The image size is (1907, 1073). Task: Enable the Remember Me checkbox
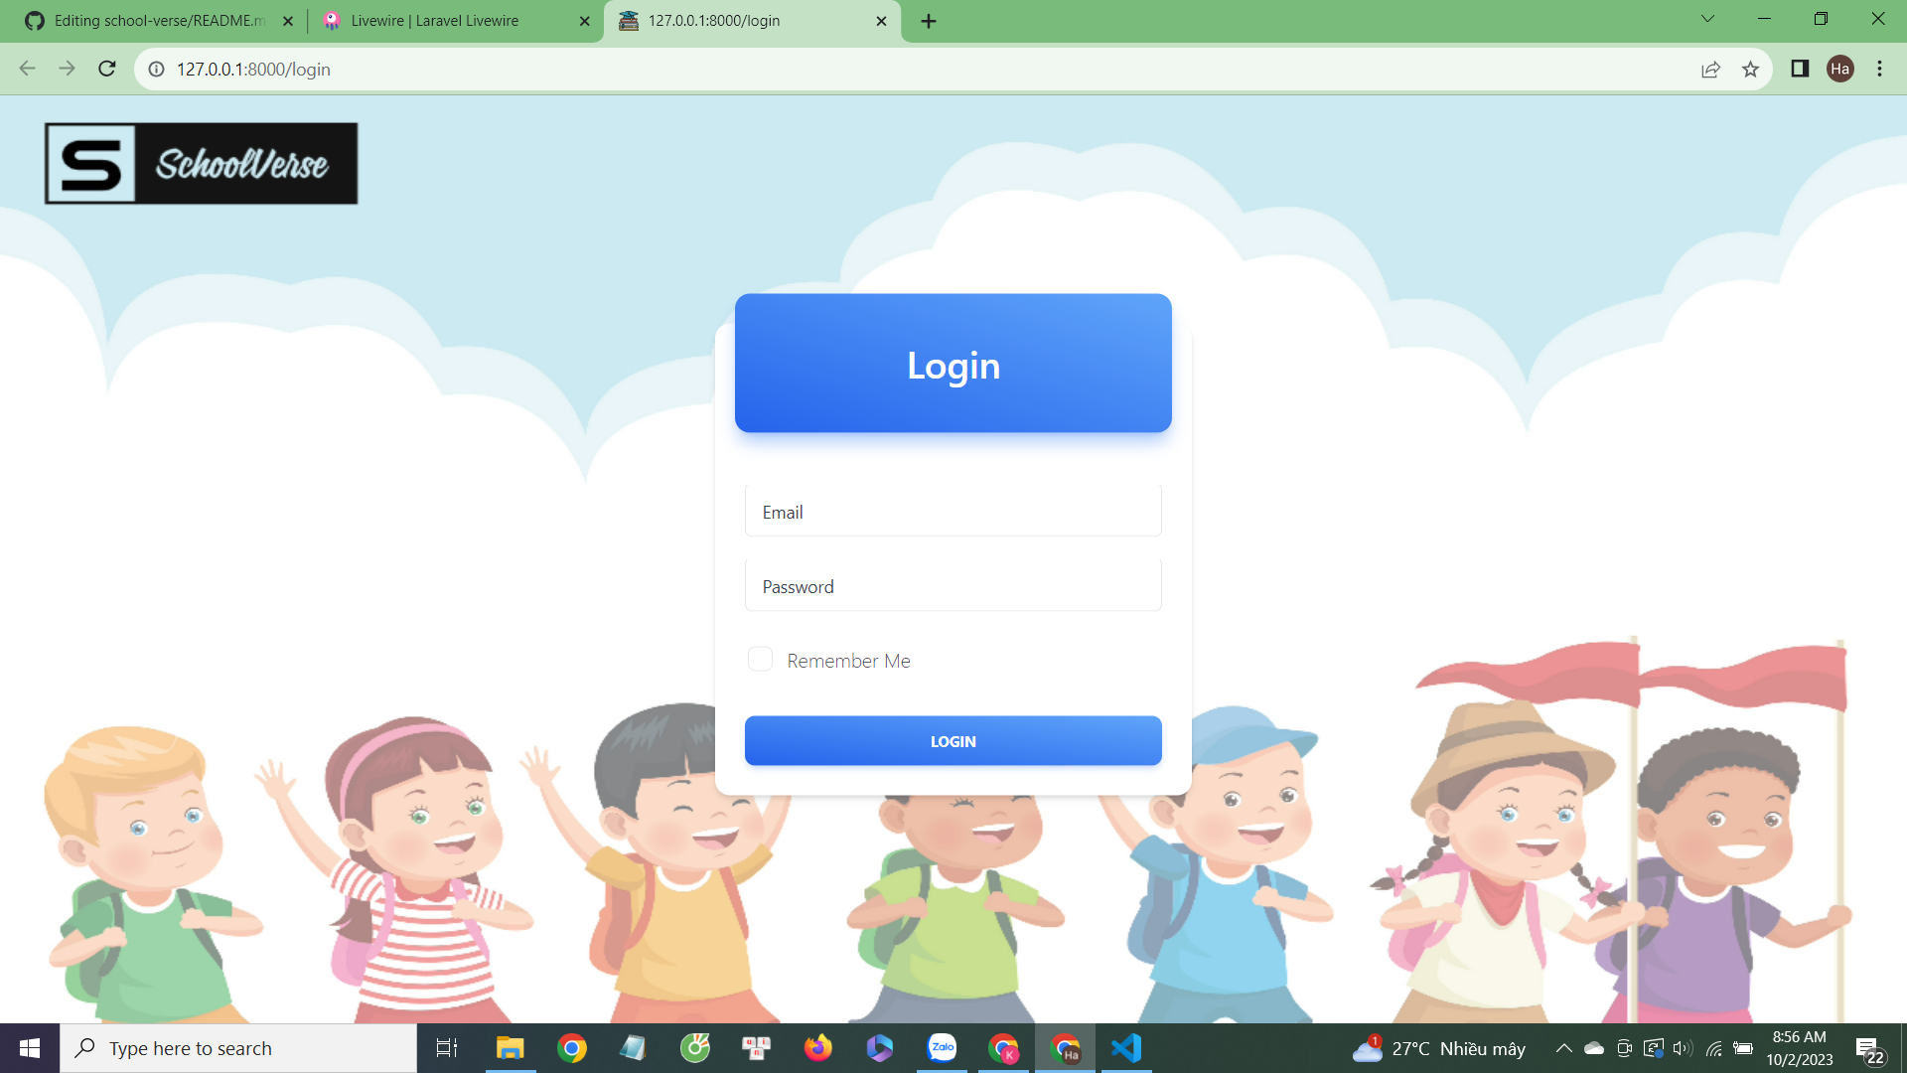(760, 660)
